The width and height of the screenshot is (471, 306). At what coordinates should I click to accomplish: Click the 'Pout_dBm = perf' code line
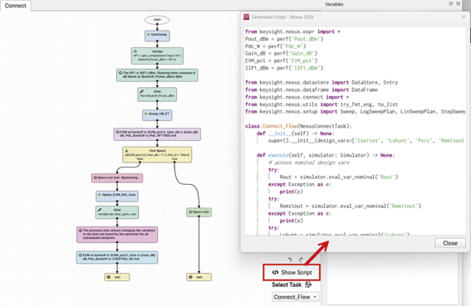284,39
